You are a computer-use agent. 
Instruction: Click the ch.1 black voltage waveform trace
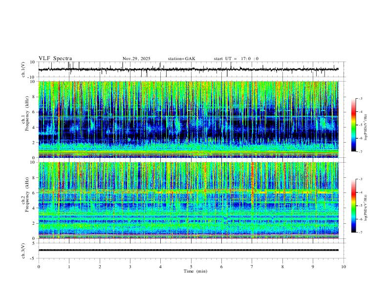pyautogui.click(x=188, y=69)
